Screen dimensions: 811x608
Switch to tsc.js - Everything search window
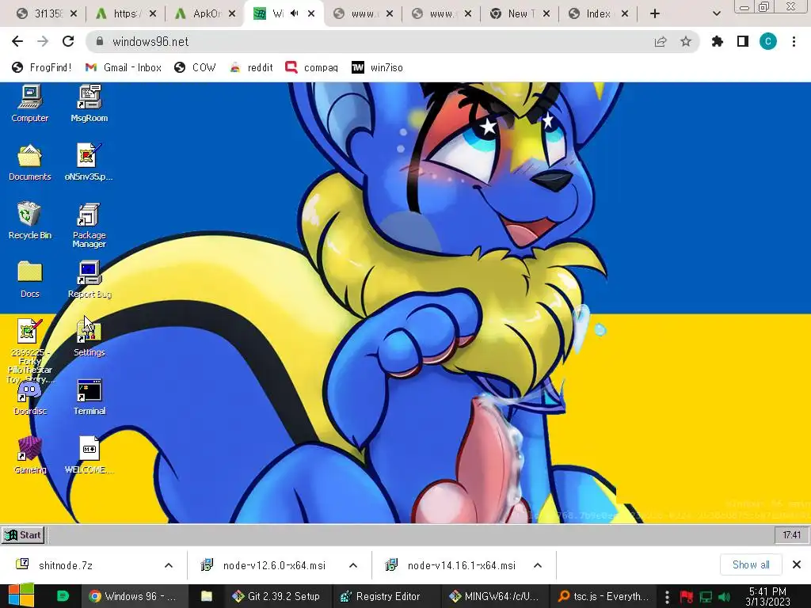click(x=603, y=596)
